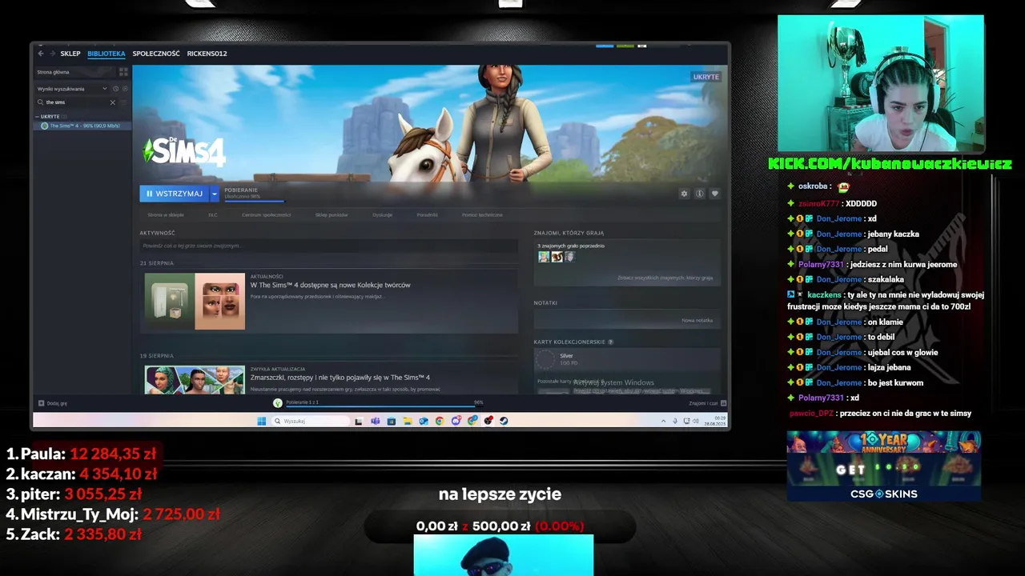1025x576 pixels.
Task: Open Microsoft Teams from taskbar
Action: [x=375, y=421]
